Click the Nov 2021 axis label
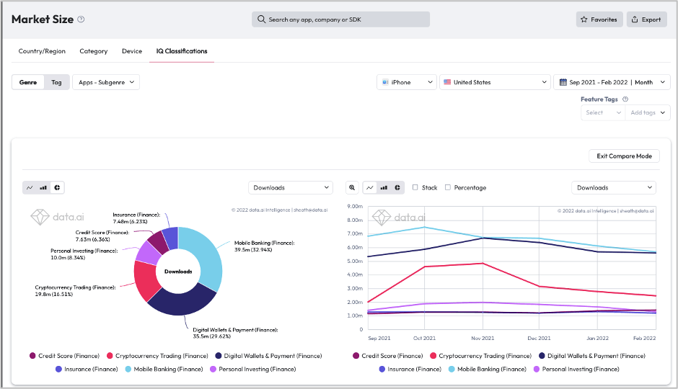The image size is (678, 389). [x=483, y=338]
